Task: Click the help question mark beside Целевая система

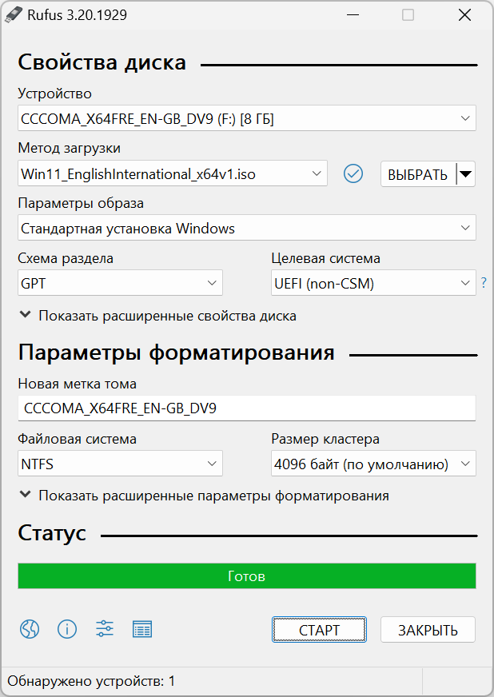Action: 484,283
